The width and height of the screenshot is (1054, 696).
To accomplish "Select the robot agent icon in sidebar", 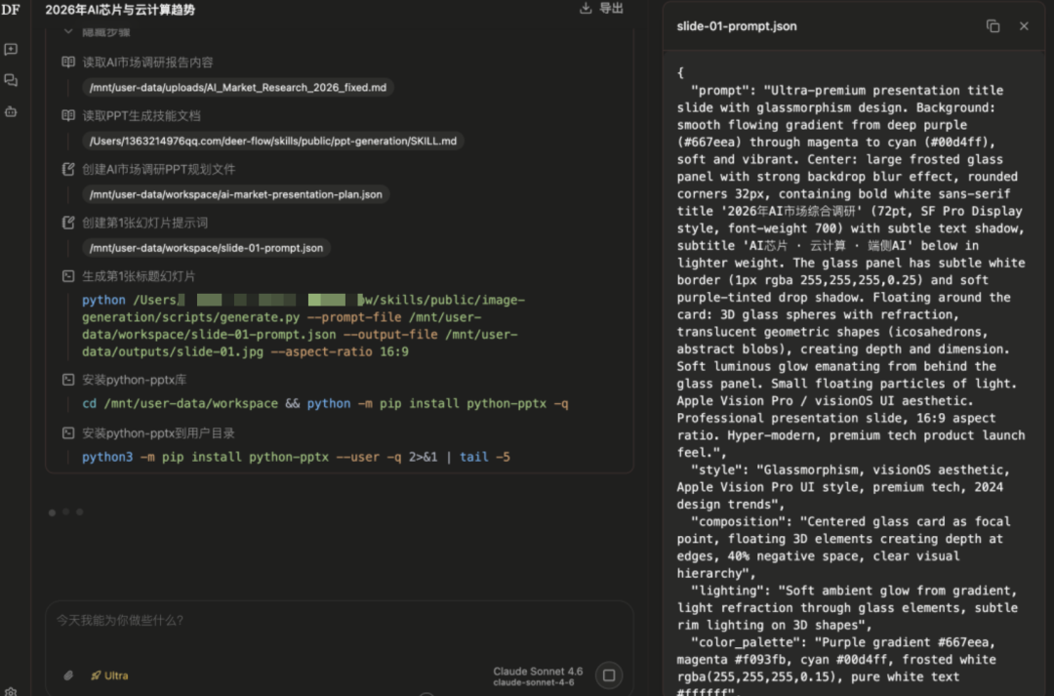I will (13, 111).
